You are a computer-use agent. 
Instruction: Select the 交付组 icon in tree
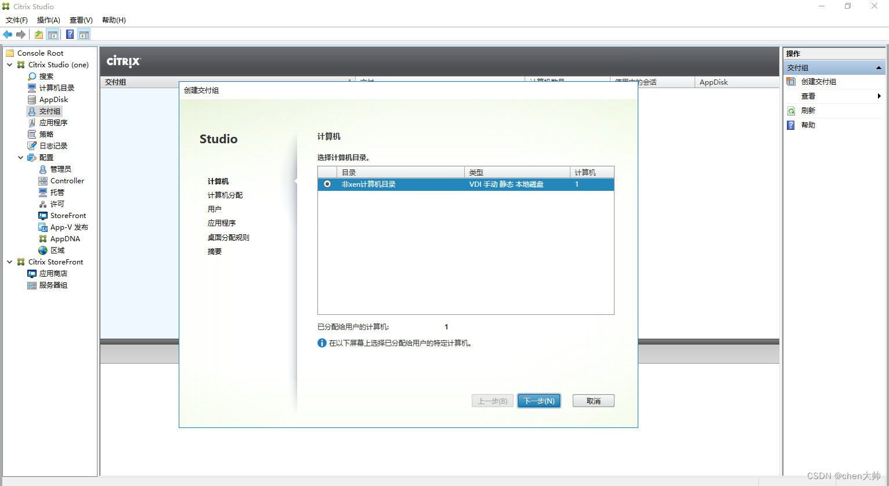(x=32, y=111)
